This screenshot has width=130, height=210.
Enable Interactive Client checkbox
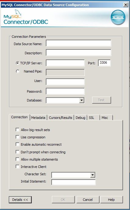[x=17, y=167]
